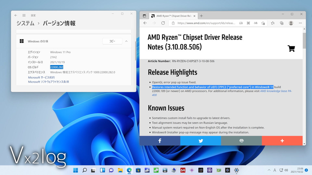The width and height of the screenshot is (312, 175).
Task: Click the Windows 11 Pro edition text
Action: (60, 52)
